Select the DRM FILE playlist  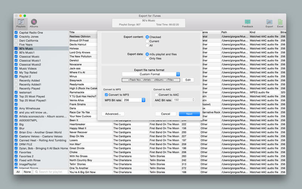coord(26,144)
